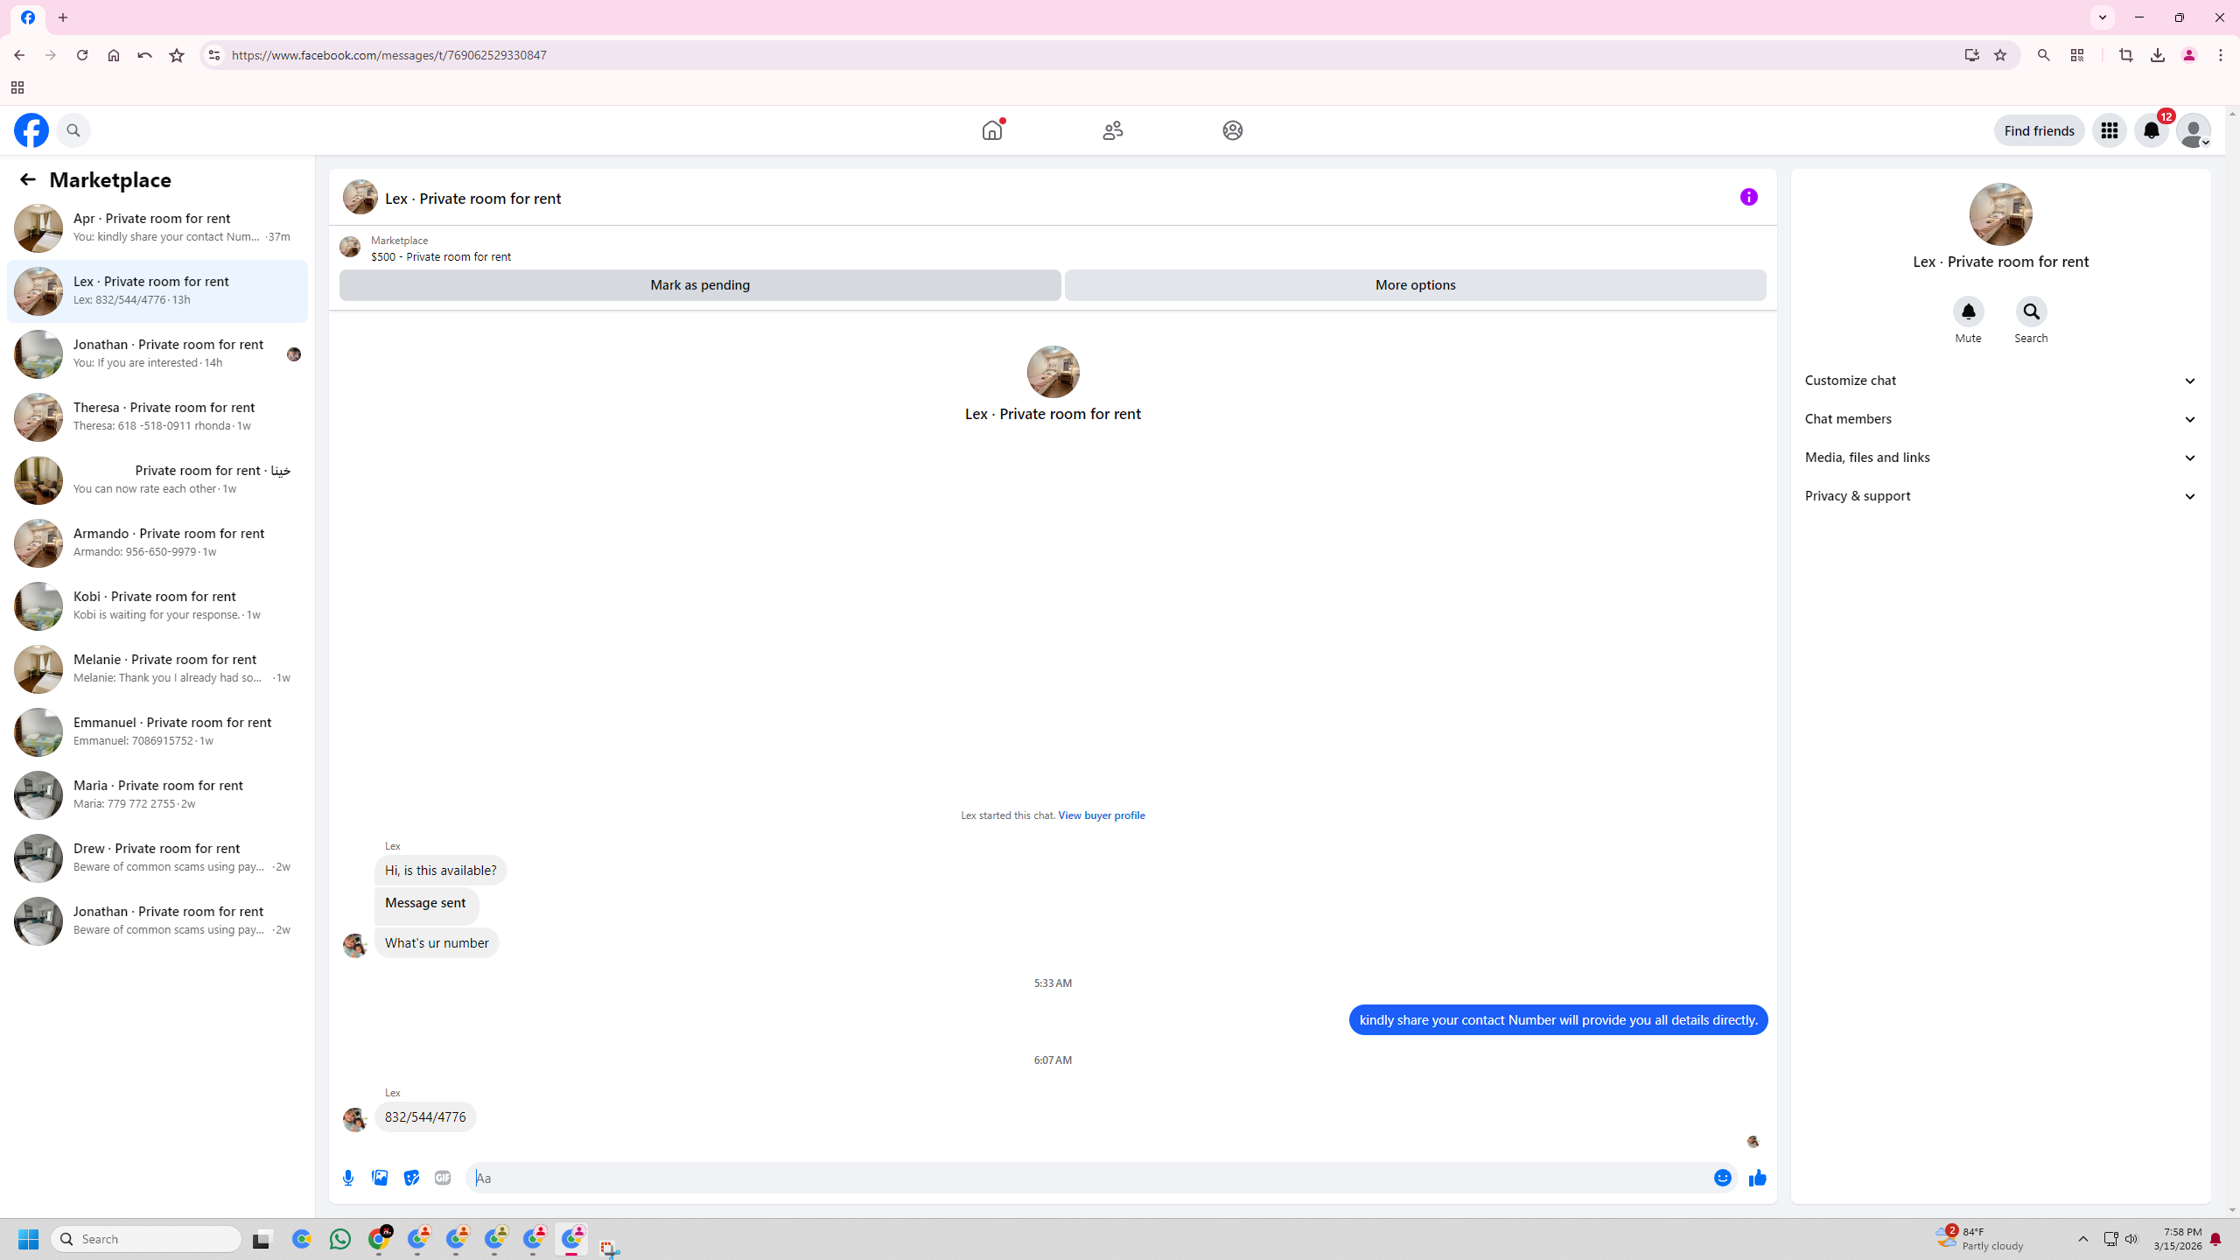Viewport: 2240px width, 1260px height.
Task: Open the chat saying 'You can now rate each other'
Action: pos(157,480)
